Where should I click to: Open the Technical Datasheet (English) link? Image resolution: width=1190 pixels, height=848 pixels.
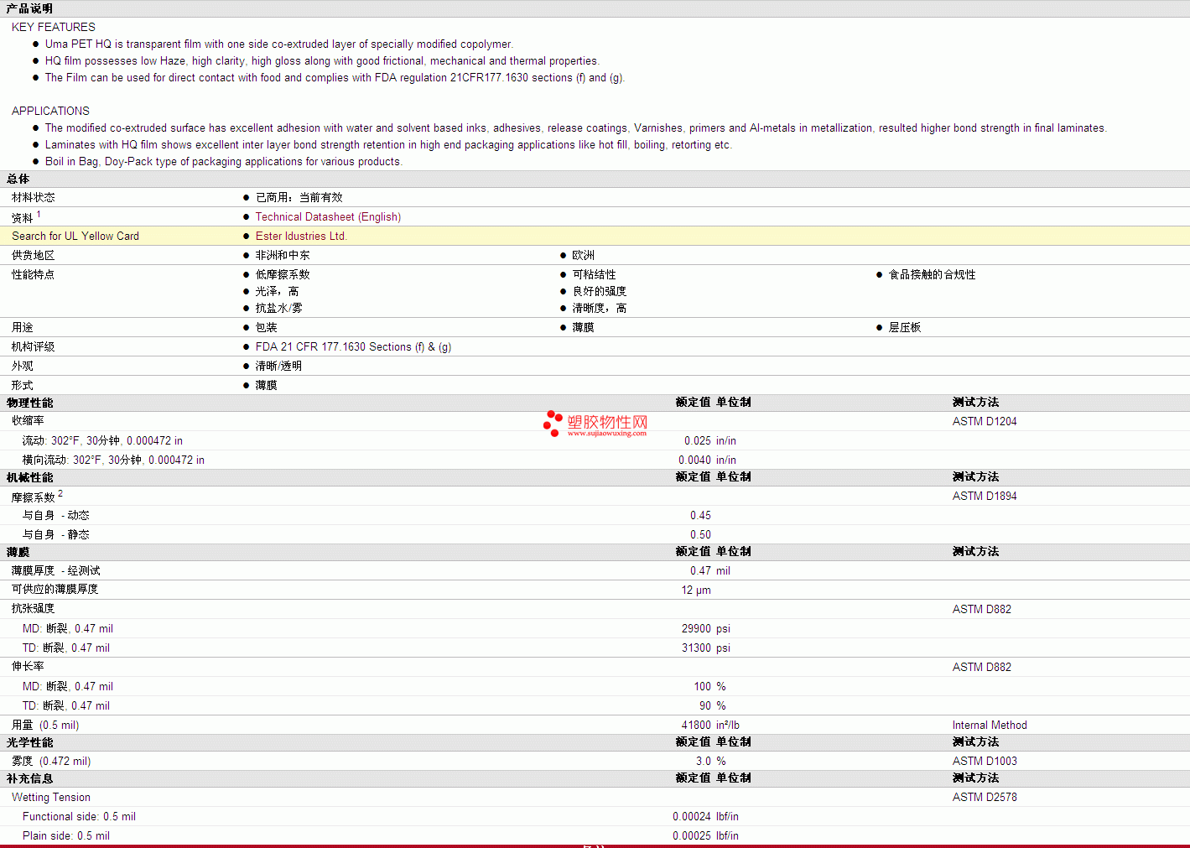coord(328,216)
